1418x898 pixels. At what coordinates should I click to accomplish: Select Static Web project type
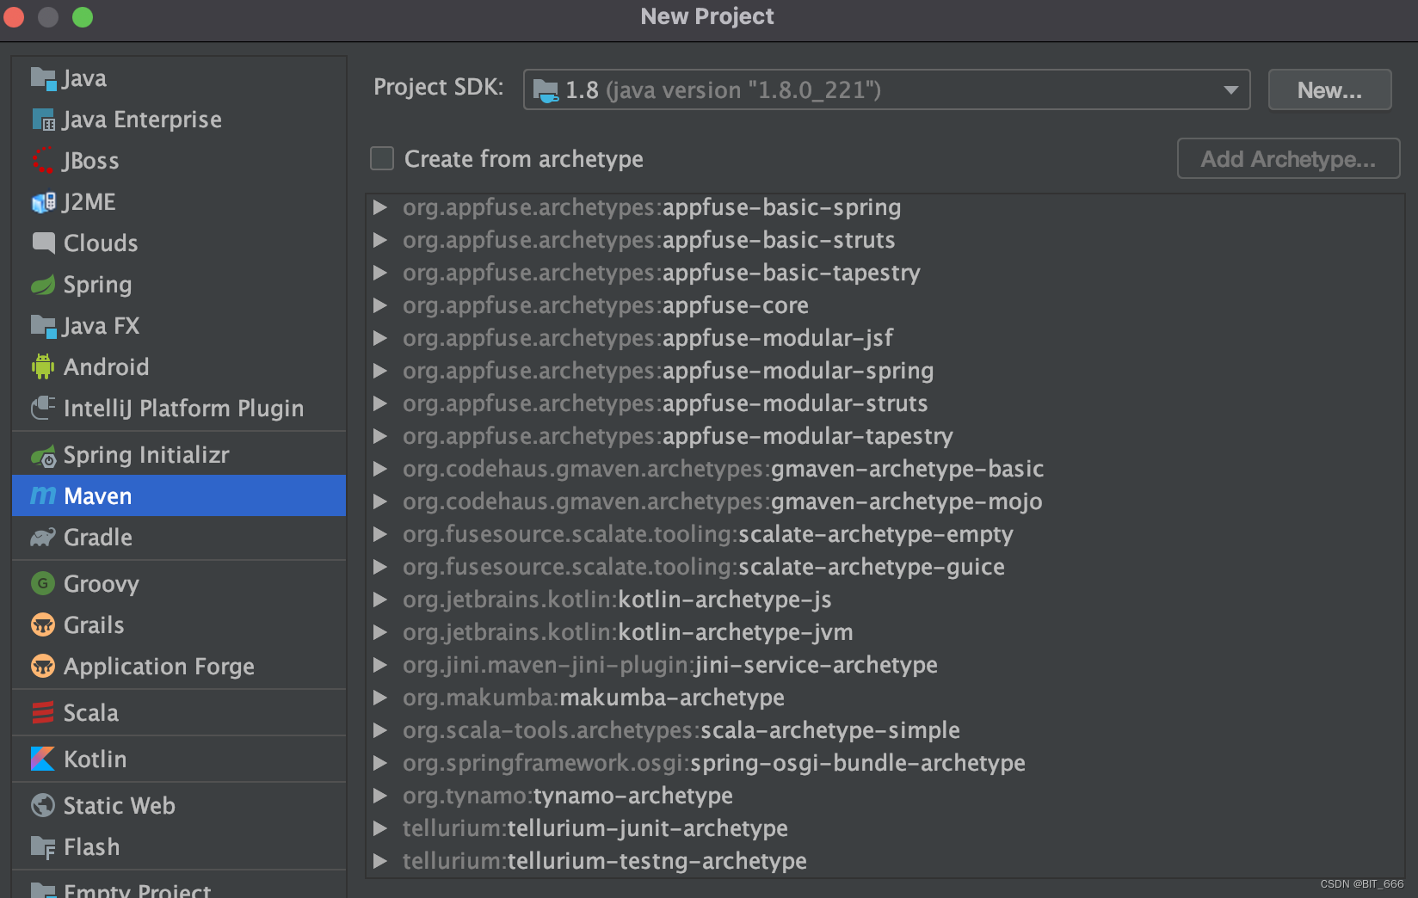click(x=179, y=806)
